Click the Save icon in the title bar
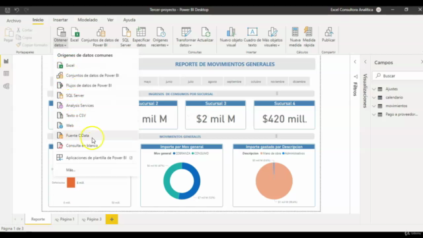 [7, 10]
